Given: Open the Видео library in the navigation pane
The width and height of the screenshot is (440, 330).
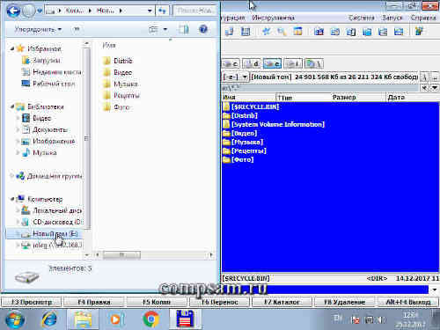Looking at the screenshot, I should (x=41, y=118).
